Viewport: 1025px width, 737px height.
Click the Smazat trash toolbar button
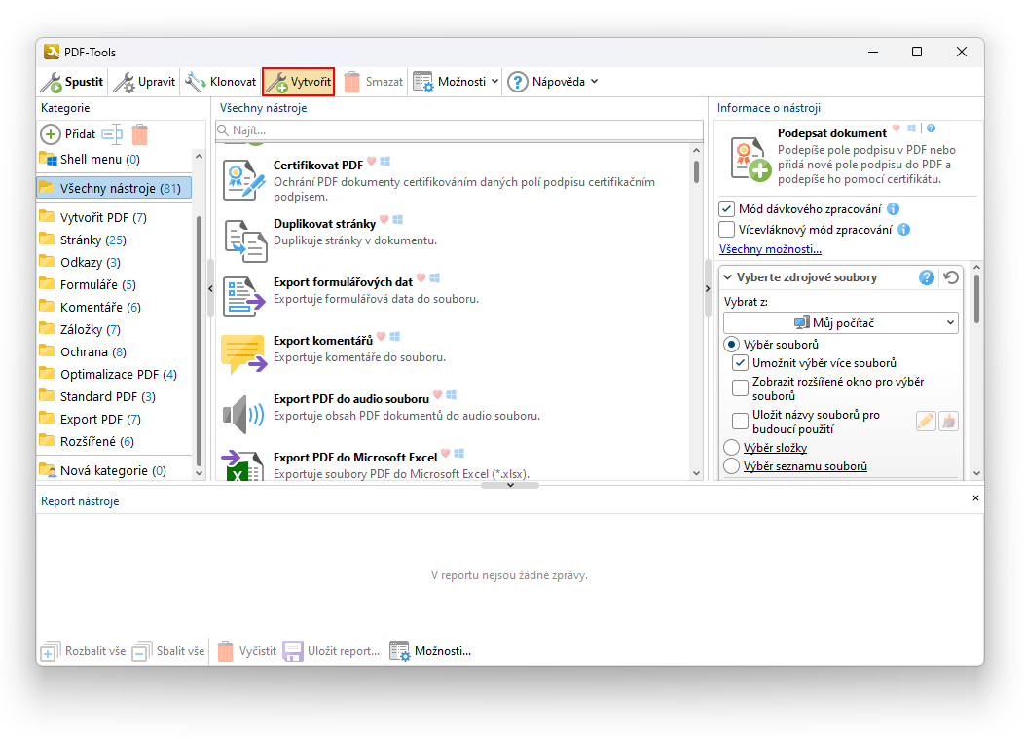373,82
